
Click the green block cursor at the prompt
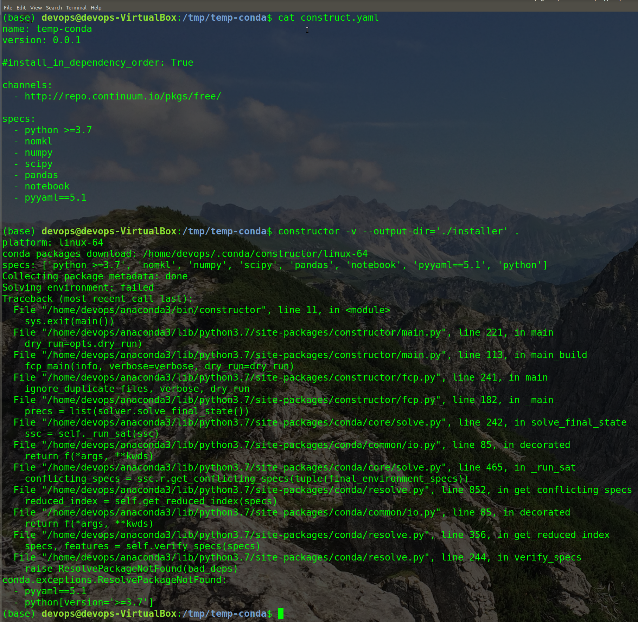[x=281, y=614]
